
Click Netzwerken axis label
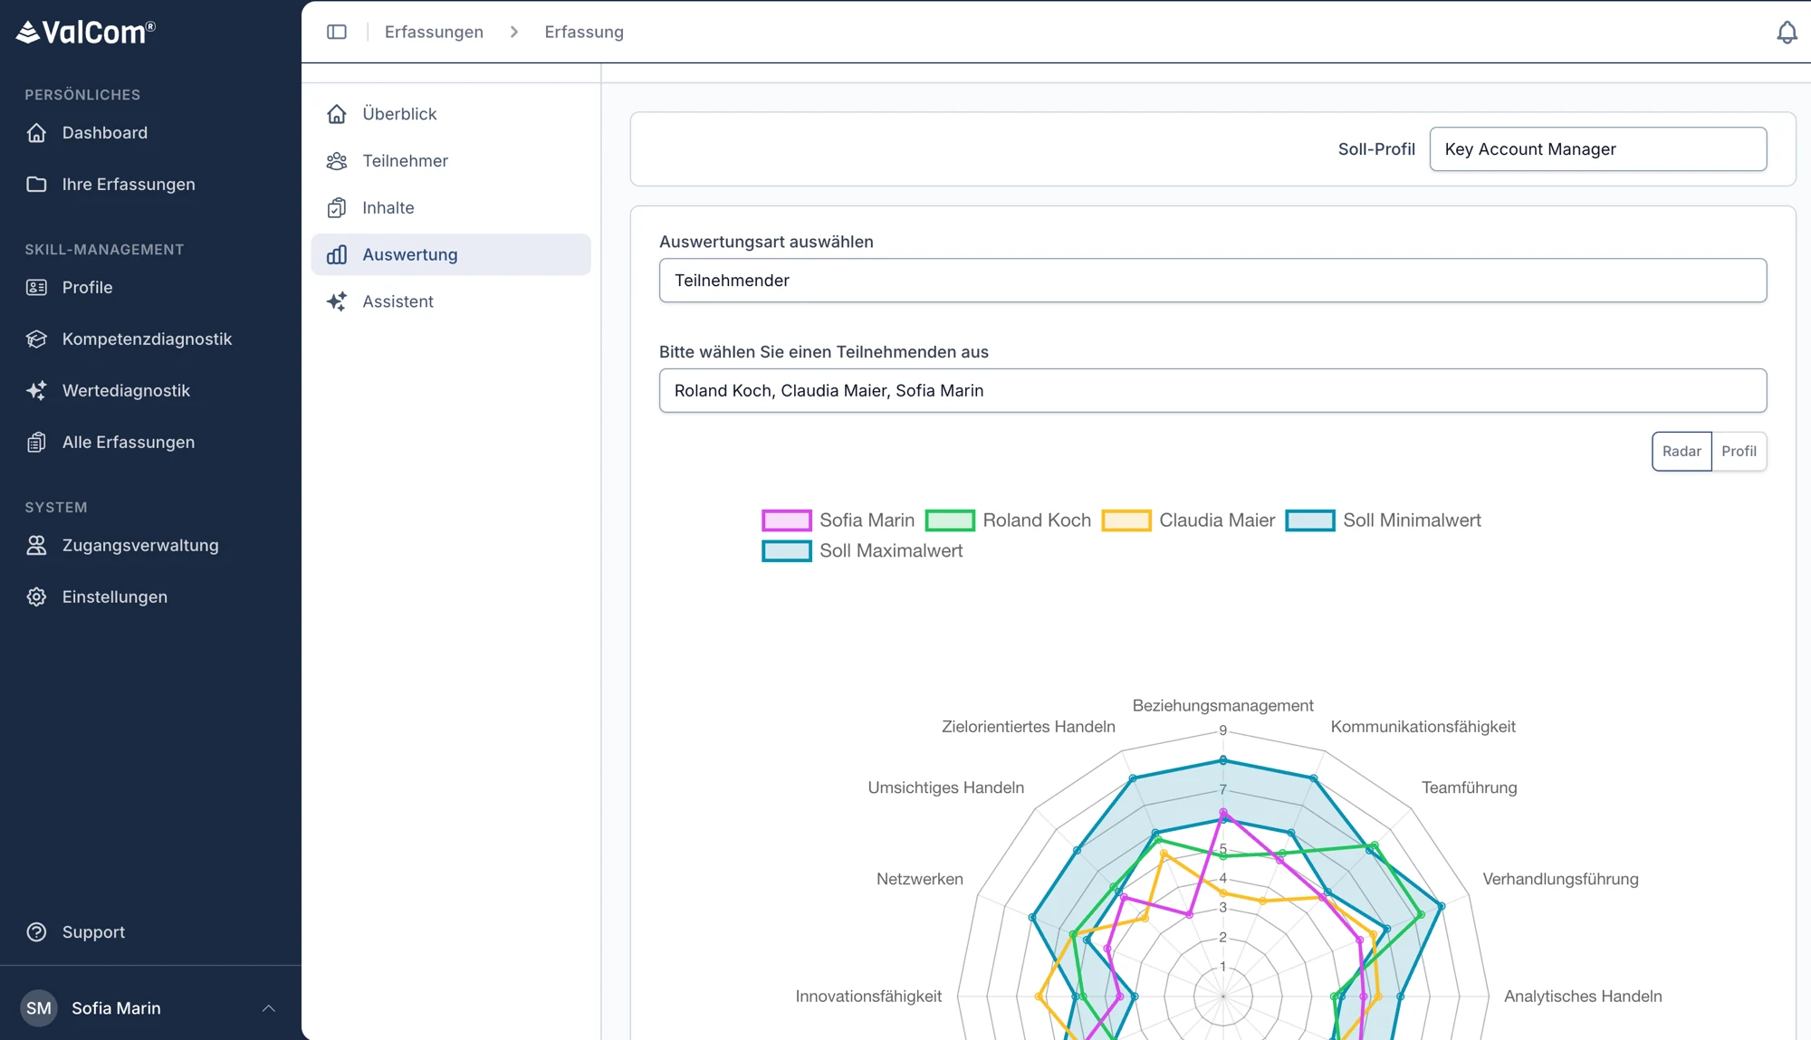(919, 880)
